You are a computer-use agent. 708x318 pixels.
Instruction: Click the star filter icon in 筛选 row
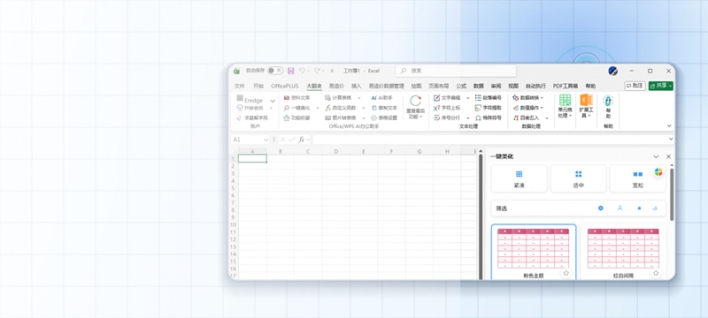pyautogui.click(x=639, y=208)
